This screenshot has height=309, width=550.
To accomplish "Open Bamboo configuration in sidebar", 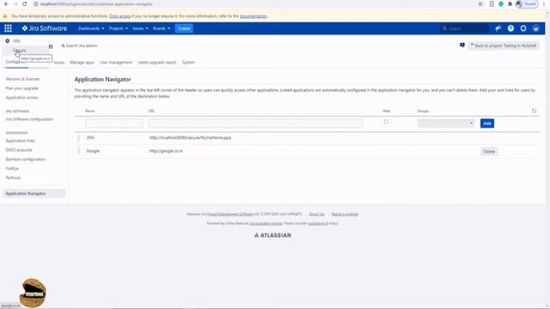I will 25,160.
